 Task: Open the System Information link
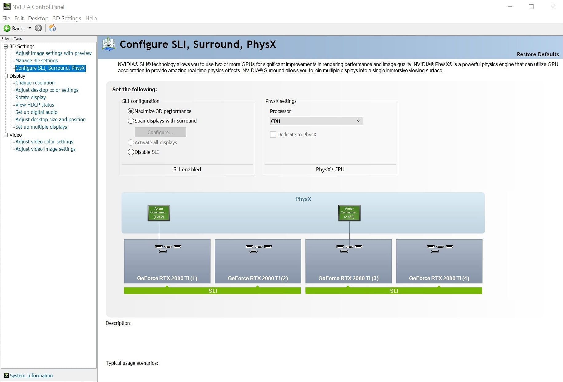click(x=31, y=376)
